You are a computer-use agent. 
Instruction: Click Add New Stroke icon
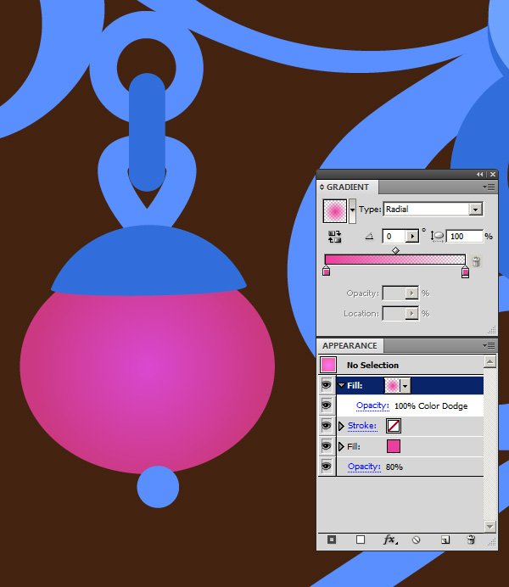[332, 539]
